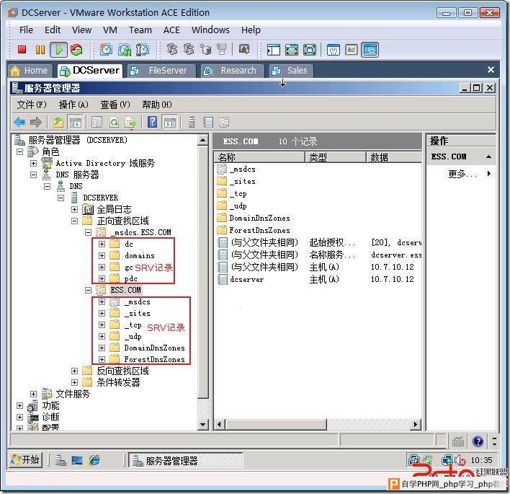
Task: Click the Properties icon in Server Manager toolbar
Action: 97,122
